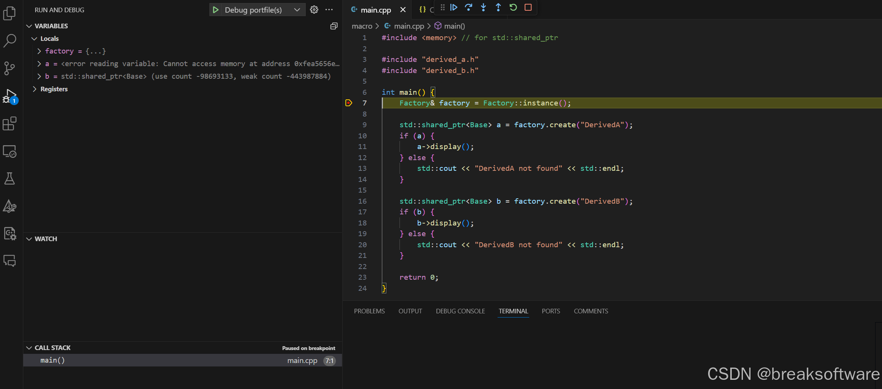Viewport: 882px width, 389px height.
Task: Open the chat comments activity icon
Action: pos(10,261)
